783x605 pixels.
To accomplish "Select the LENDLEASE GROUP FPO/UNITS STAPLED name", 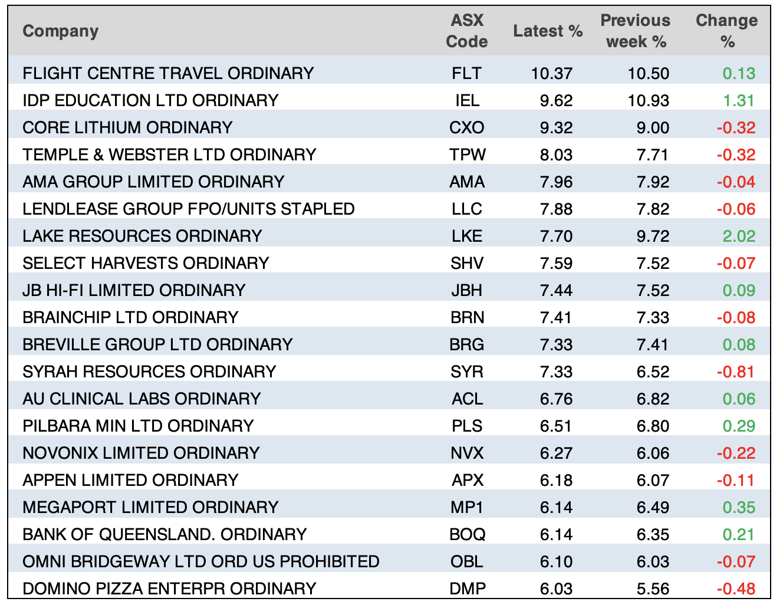I will 189,209.
